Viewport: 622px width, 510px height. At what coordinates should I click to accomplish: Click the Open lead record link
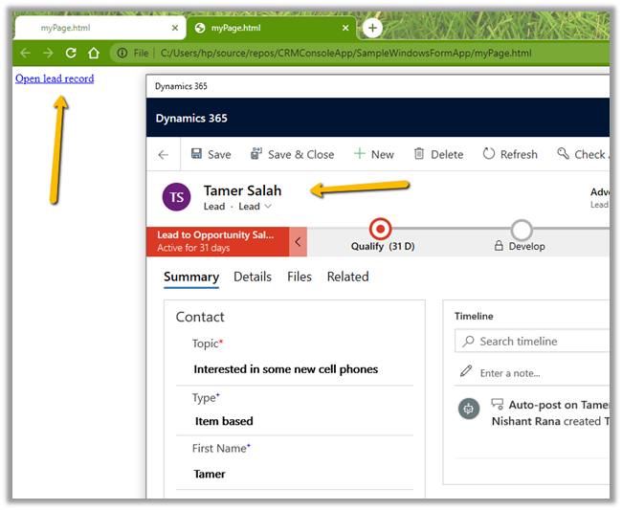pyautogui.click(x=55, y=78)
